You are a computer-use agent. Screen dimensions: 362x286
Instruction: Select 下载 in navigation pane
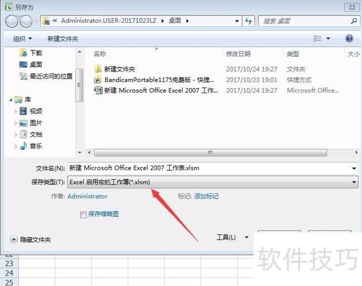click(x=36, y=53)
